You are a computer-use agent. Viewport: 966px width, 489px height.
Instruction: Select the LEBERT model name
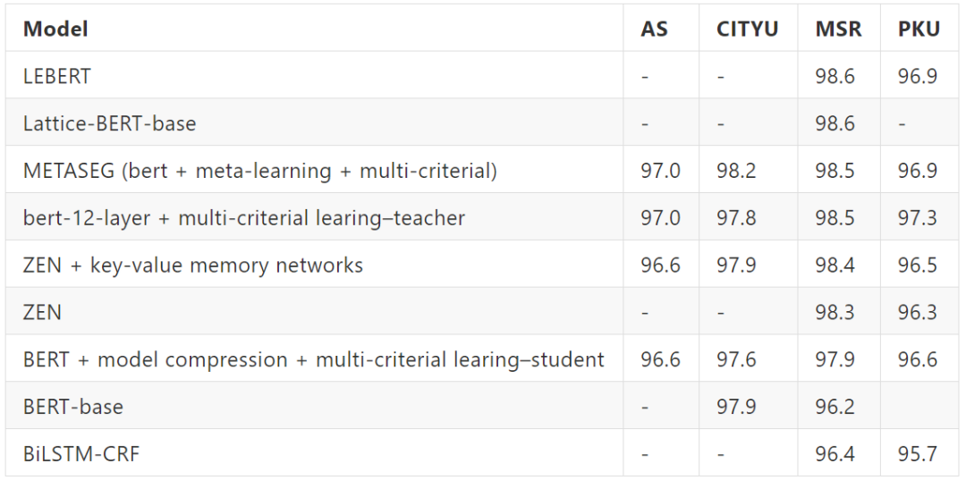tap(57, 76)
